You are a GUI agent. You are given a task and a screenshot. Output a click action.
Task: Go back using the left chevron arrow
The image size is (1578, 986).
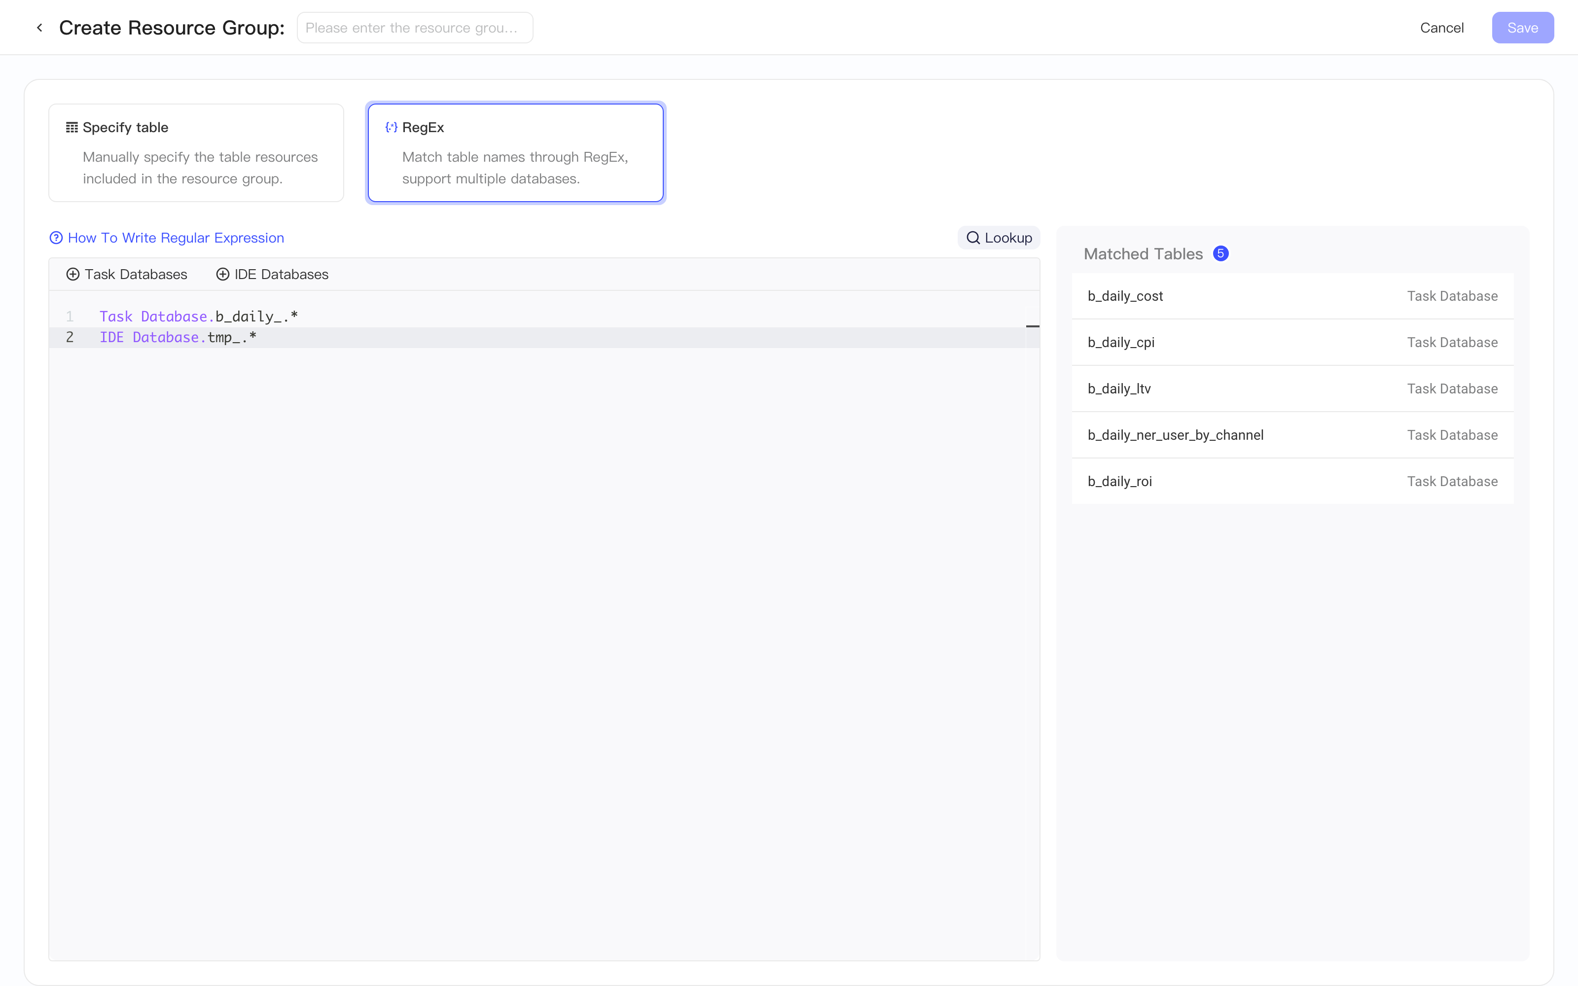tap(40, 28)
